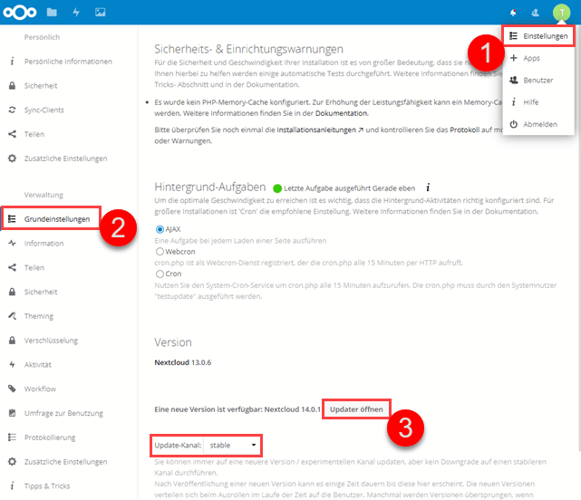Open the Activity lightning bolt icon
This screenshot has height=500, width=581.
[x=76, y=12]
